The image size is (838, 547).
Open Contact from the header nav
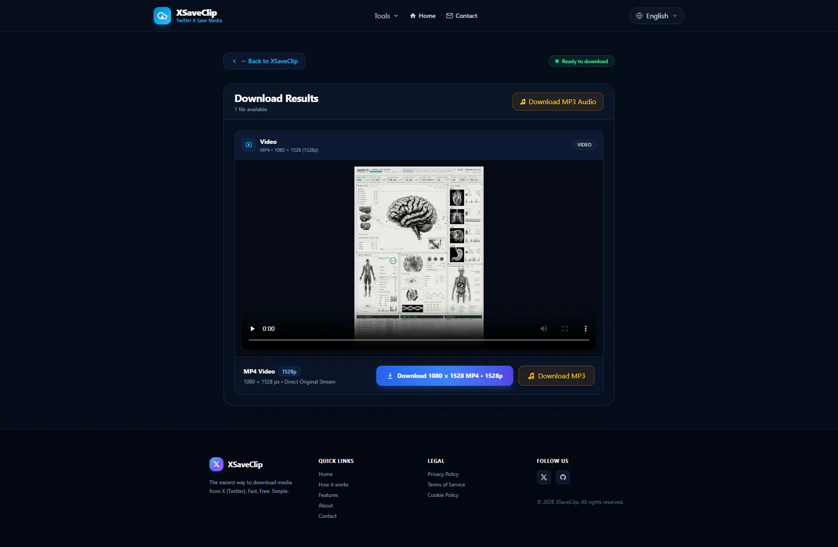[462, 16]
